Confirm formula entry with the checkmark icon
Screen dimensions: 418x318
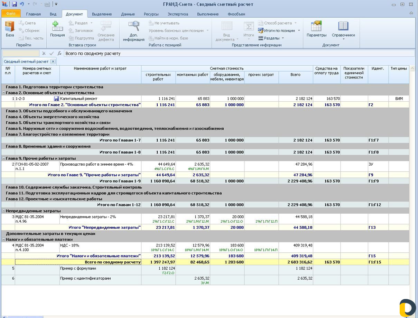[52, 54]
